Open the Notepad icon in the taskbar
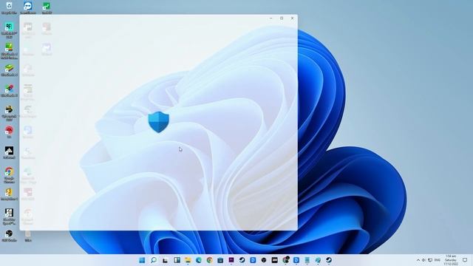The height and width of the screenshot is (266, 473). [x=307, y=260]
